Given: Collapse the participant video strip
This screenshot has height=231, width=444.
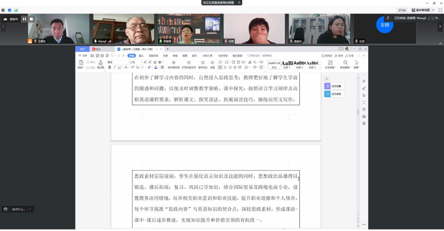Looking at the screenshot, I should (x=440, y=44).
